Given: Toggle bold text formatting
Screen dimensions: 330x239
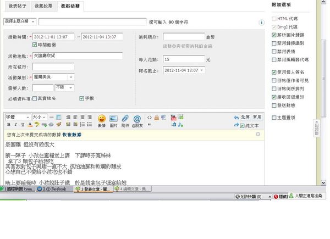Looking at the screenshot, I should 7,124.
